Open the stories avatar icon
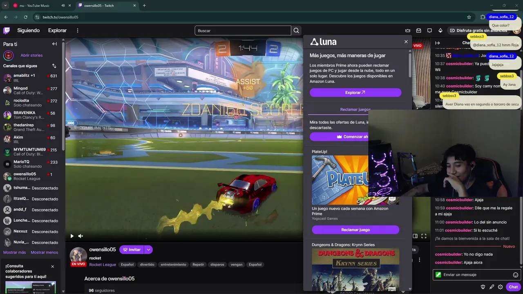 (x=8, y=55)
